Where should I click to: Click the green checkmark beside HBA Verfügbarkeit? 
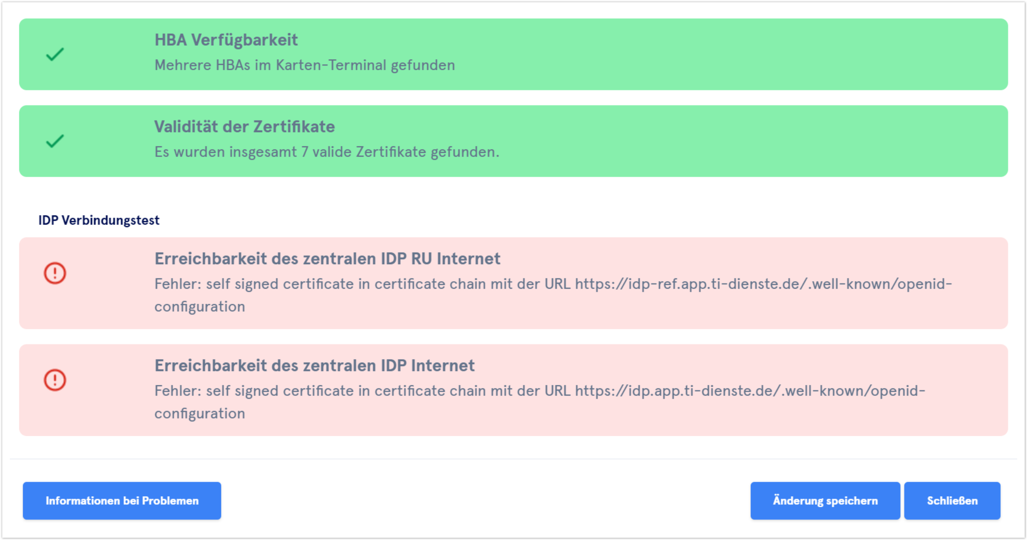click(x=55, y=55)
